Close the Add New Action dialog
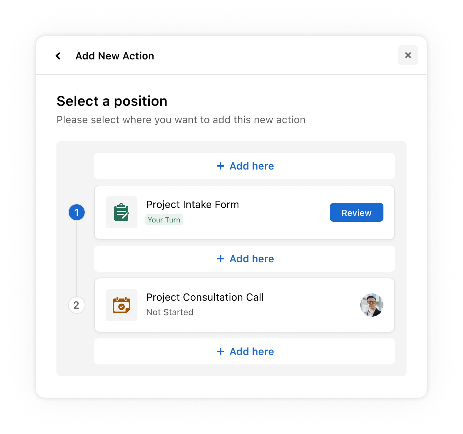 click(x=408, y=55)
